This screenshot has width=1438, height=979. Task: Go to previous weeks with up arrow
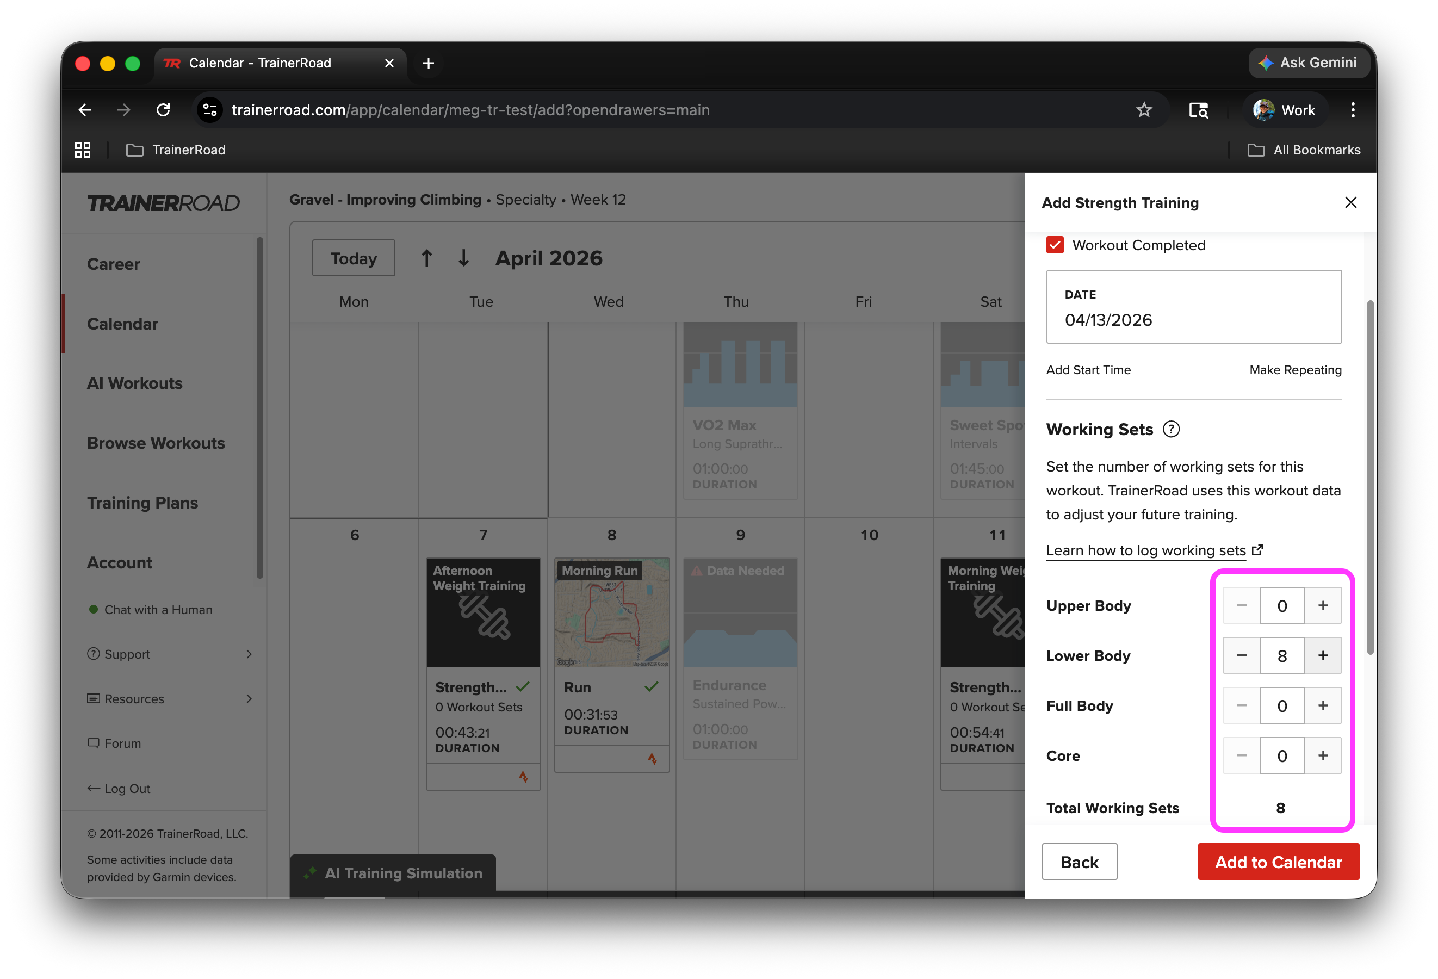click(x=426, y=258)
